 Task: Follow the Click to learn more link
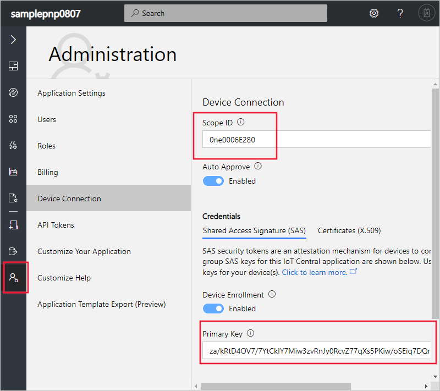point(319,272)
